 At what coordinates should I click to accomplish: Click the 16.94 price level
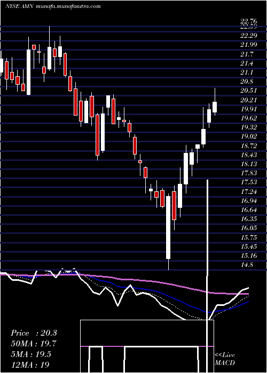pyautogui.click(x=249, y=200)
